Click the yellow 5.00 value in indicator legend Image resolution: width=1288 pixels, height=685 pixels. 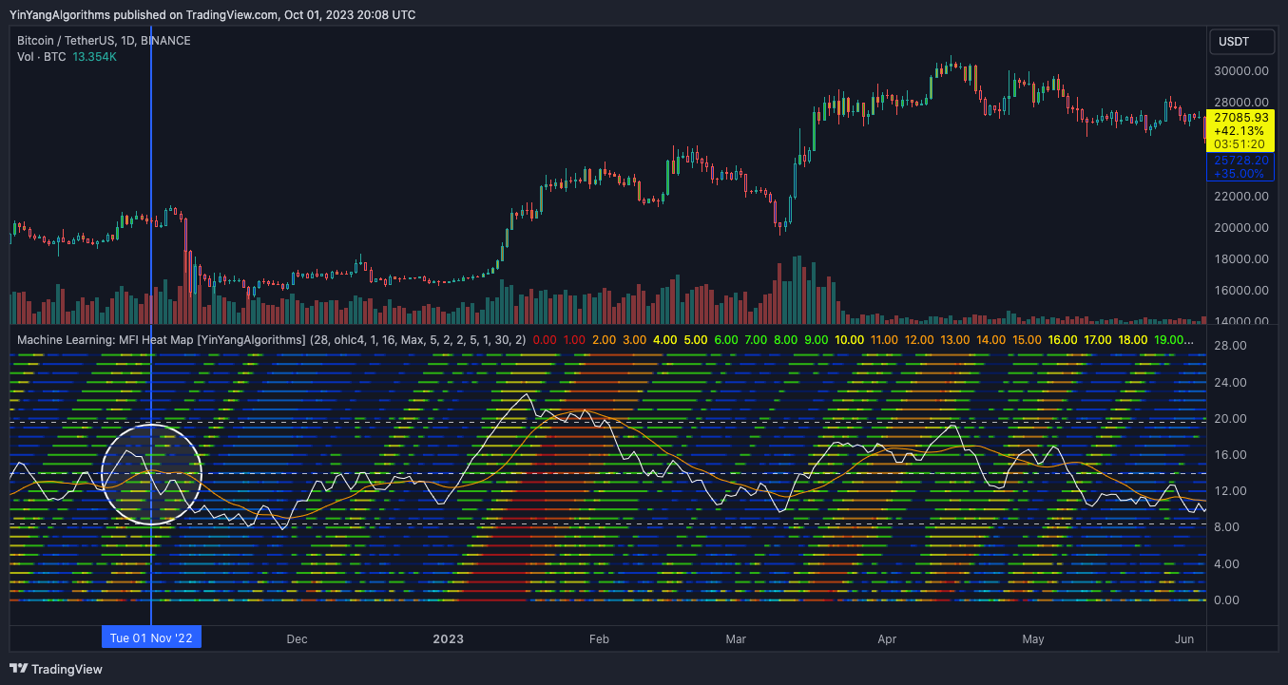coord(696,339)
